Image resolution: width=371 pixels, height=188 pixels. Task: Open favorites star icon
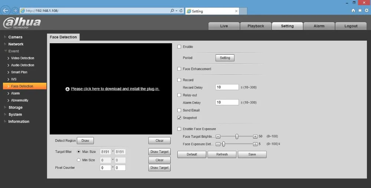click(x=360, y=10)
